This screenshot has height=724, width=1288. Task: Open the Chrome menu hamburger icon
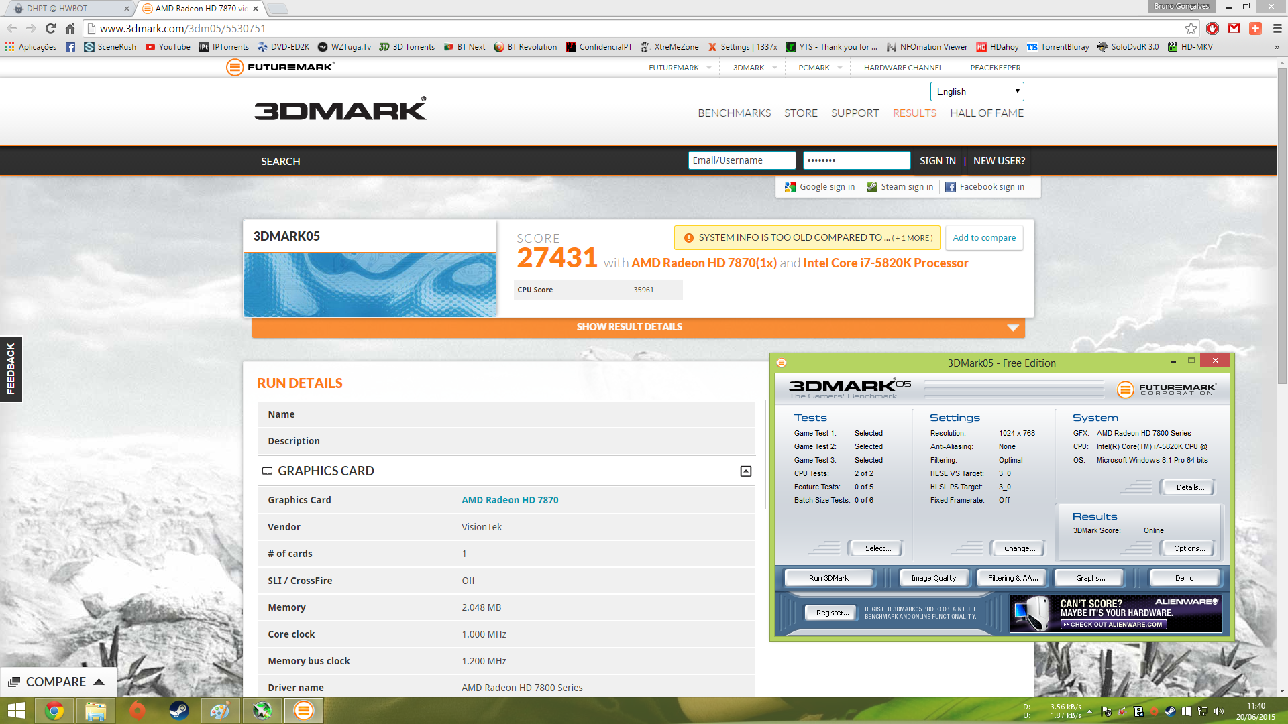1277,28
